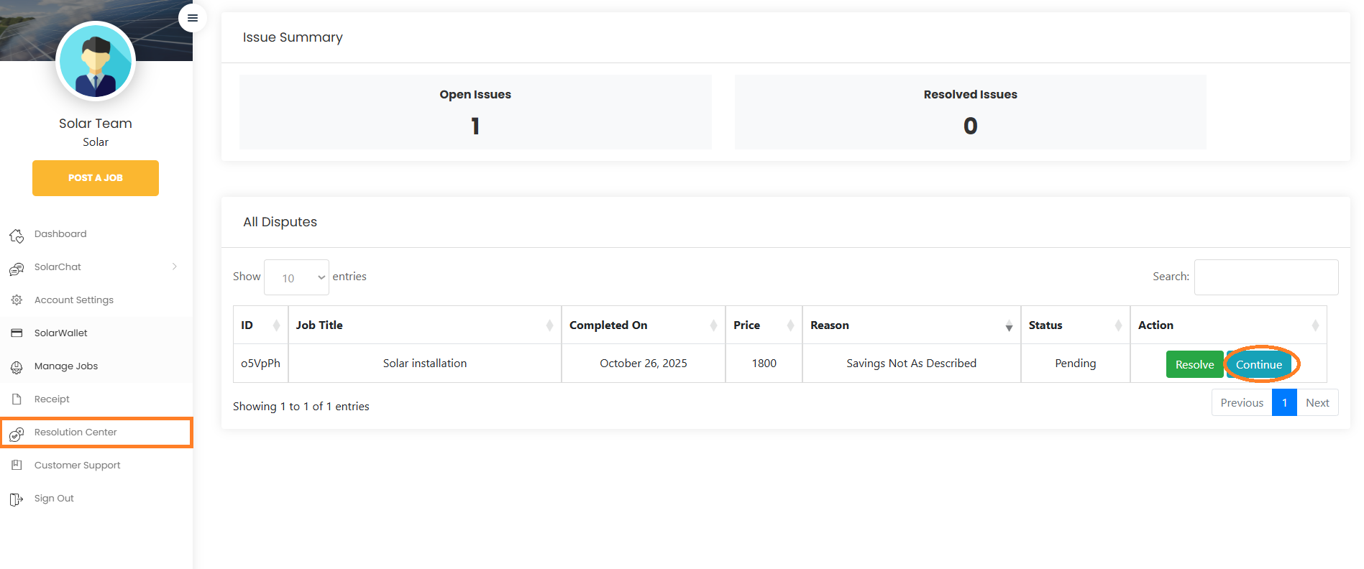Expand the SolarChat submenu chevron
Screen dimensions: 1364x569
click(175, 267)
